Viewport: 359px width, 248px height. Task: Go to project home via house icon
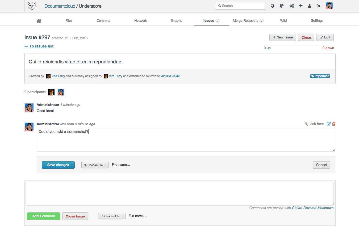click(39, 21)
